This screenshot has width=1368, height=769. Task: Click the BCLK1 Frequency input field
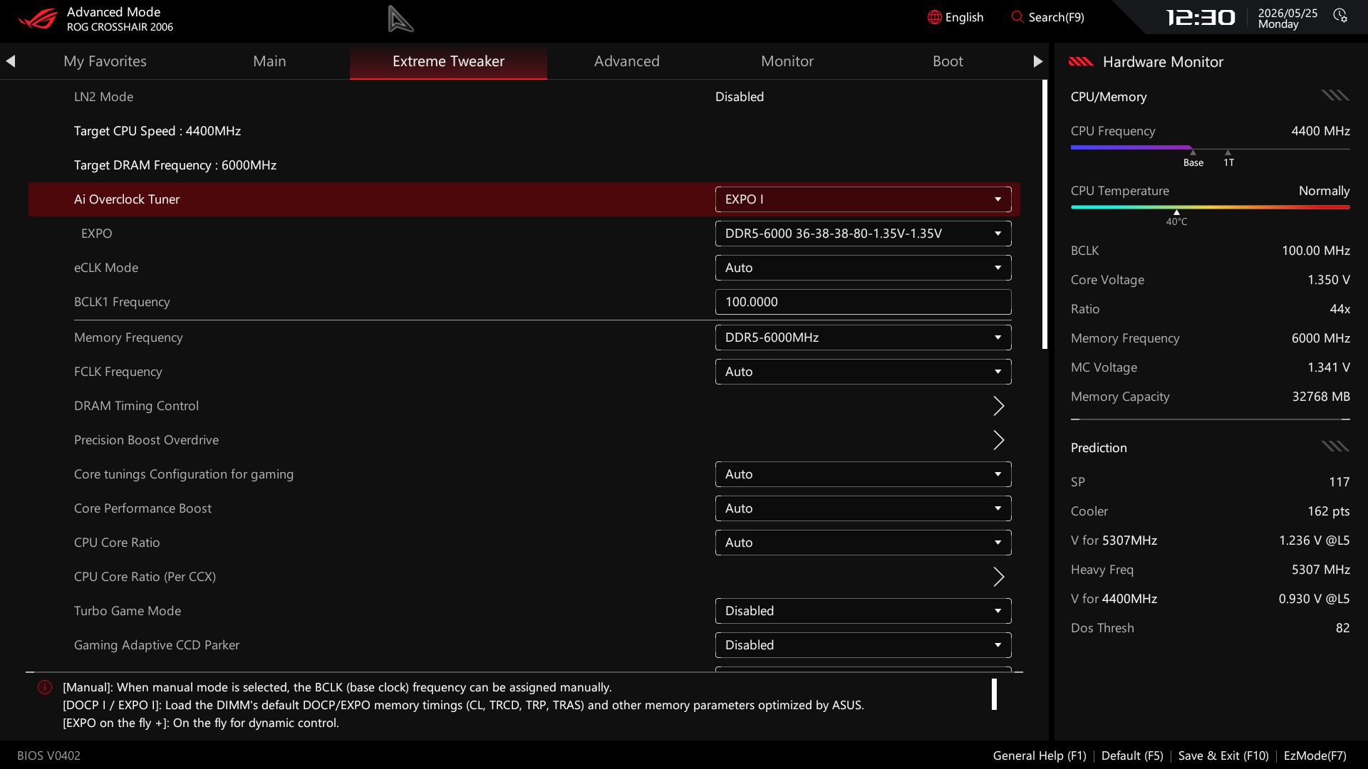863,302
